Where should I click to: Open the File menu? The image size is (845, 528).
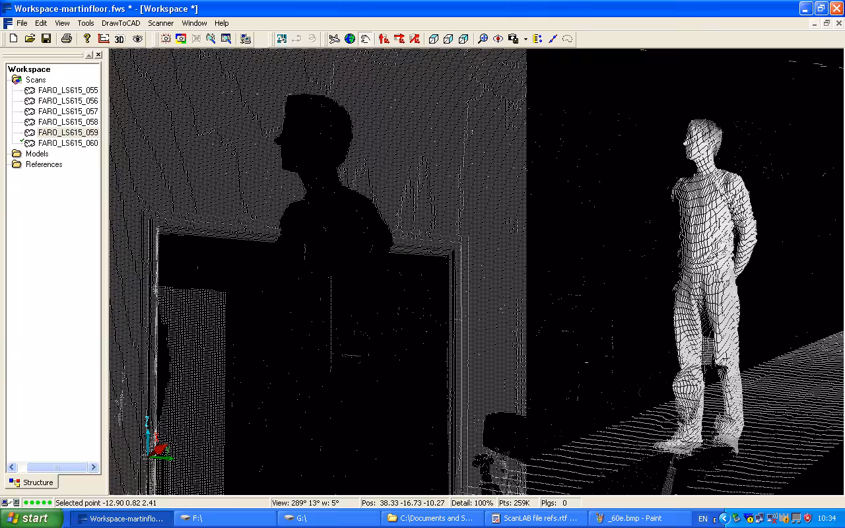pyautogui.click(x=22, y=23)
